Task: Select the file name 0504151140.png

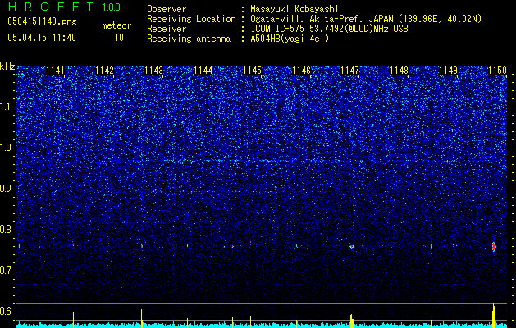Action: coord(42,21)
